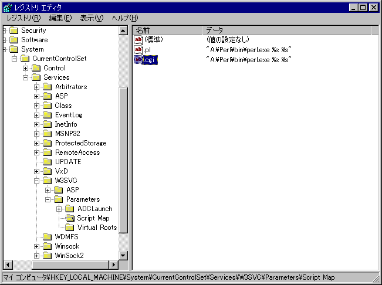Viewport: 382px width, 285px height.
Task: Collapse the Services tree node
Action: pos(26,77)
